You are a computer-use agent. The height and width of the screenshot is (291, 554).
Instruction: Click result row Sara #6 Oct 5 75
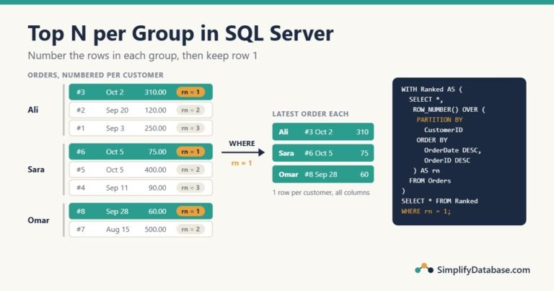tap(323, 153)
